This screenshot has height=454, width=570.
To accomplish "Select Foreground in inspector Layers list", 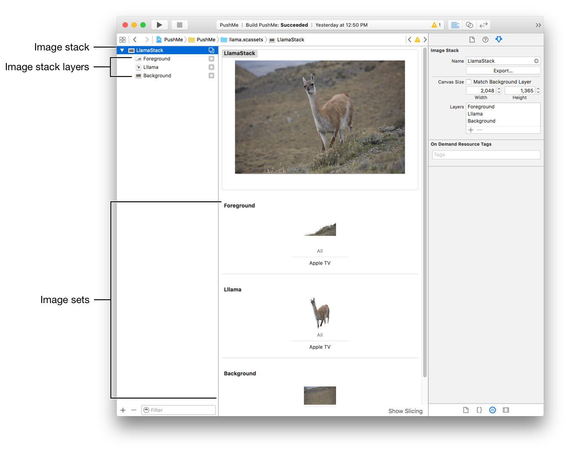I will (x=503, y=107).
